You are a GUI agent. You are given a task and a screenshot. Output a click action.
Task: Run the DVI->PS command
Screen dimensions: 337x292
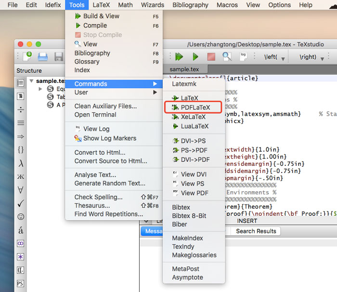click(194, 141)
